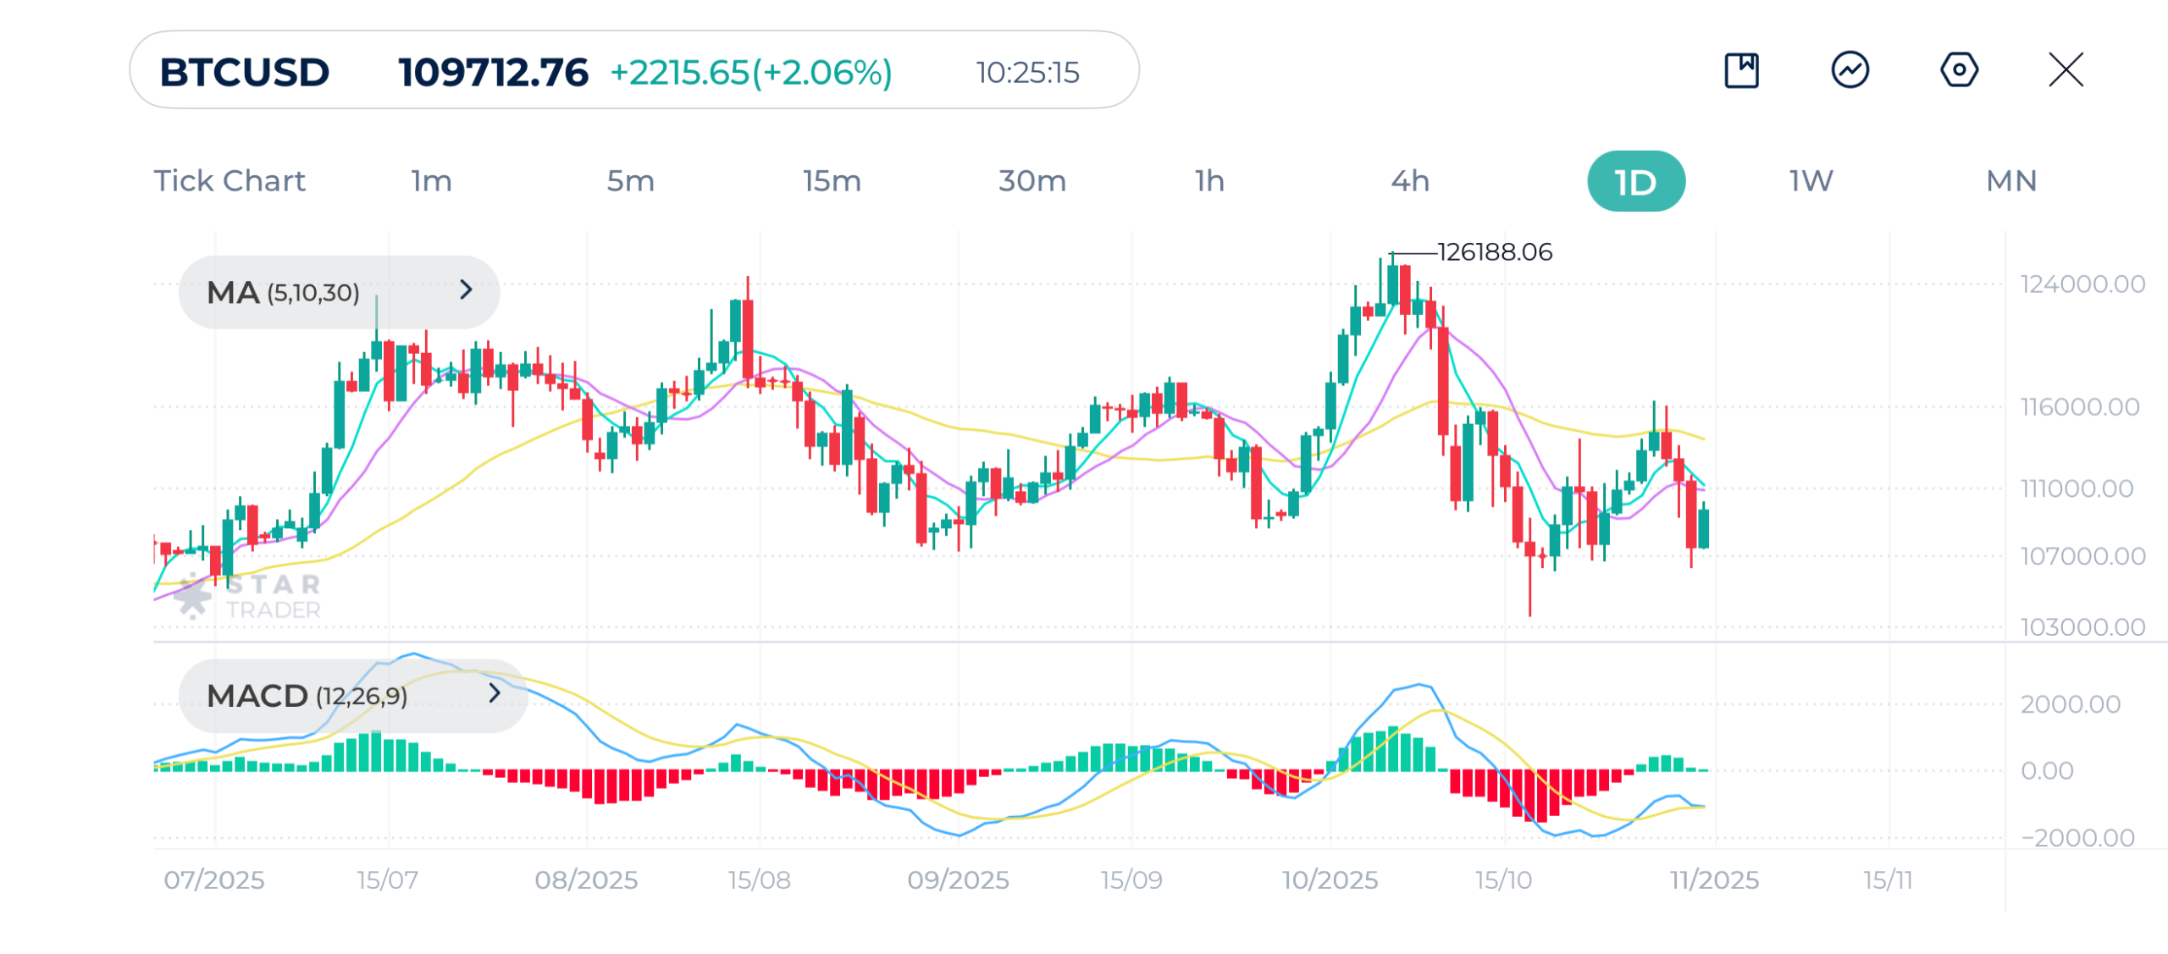Viewport: 2168px width, 954px height.
Task: Switch to the MN monthly timeframe
Action: tap(2010, 181)
